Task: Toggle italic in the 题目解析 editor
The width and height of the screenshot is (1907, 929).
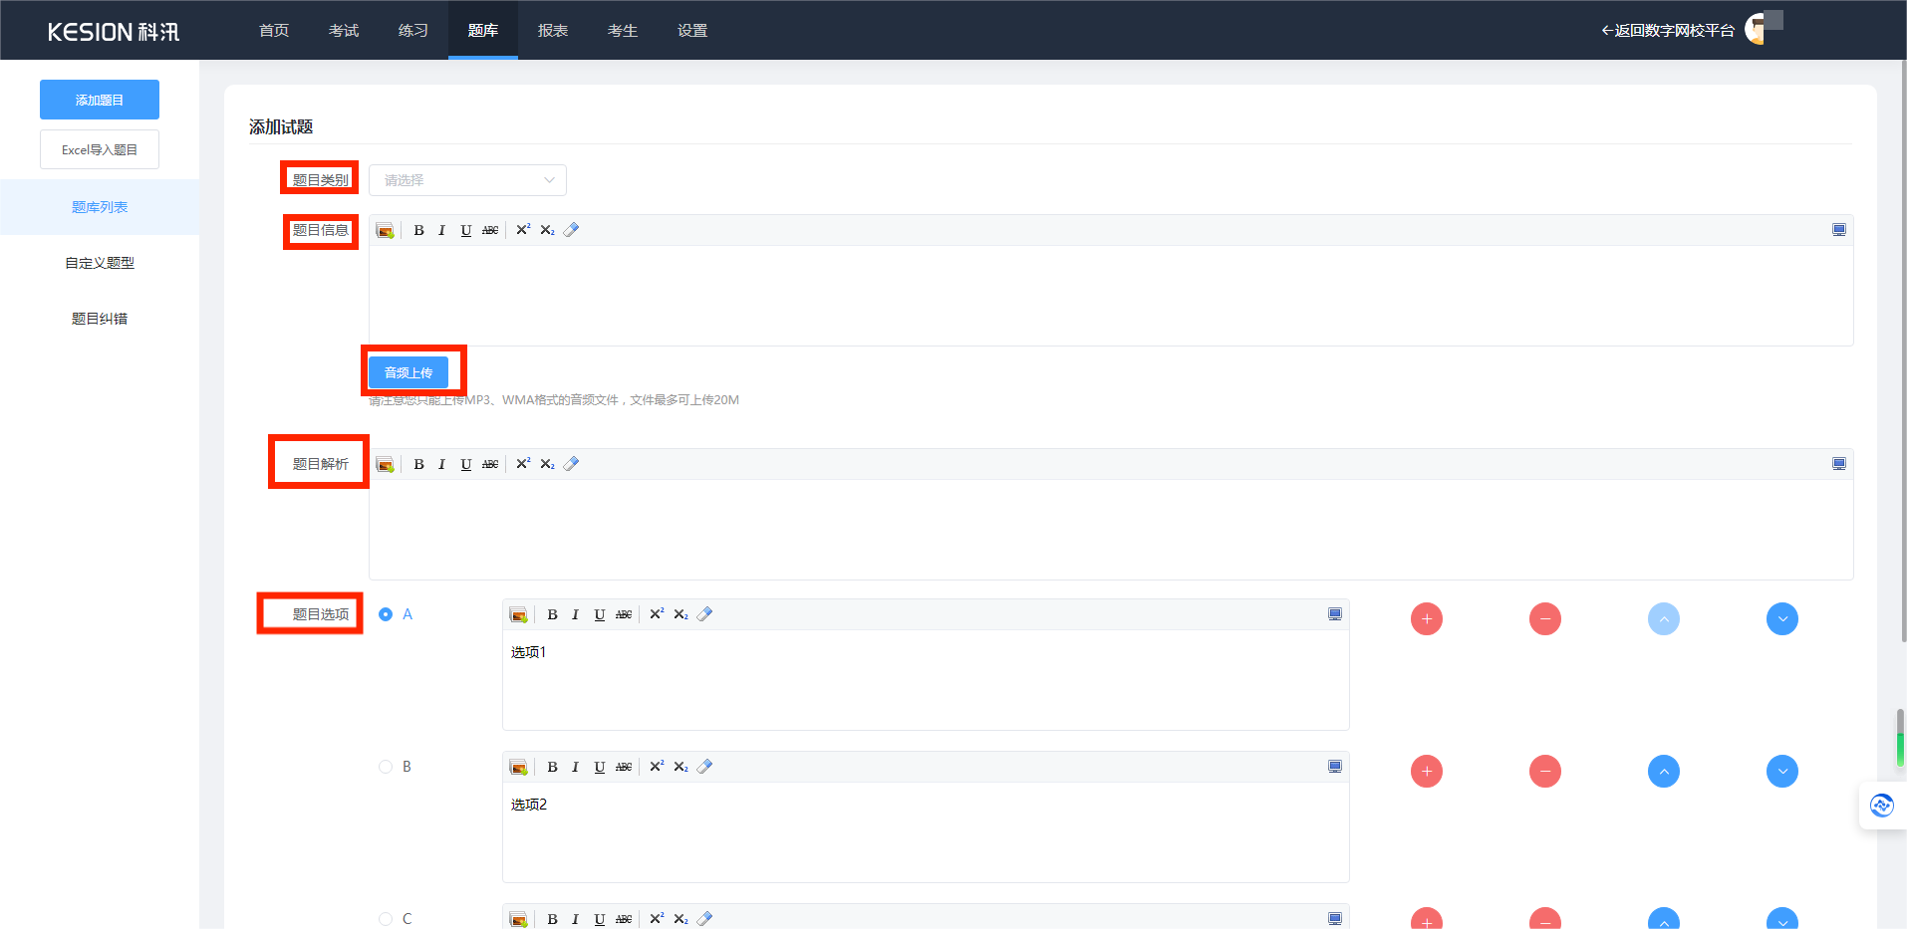Action: [x=441, y=464]
